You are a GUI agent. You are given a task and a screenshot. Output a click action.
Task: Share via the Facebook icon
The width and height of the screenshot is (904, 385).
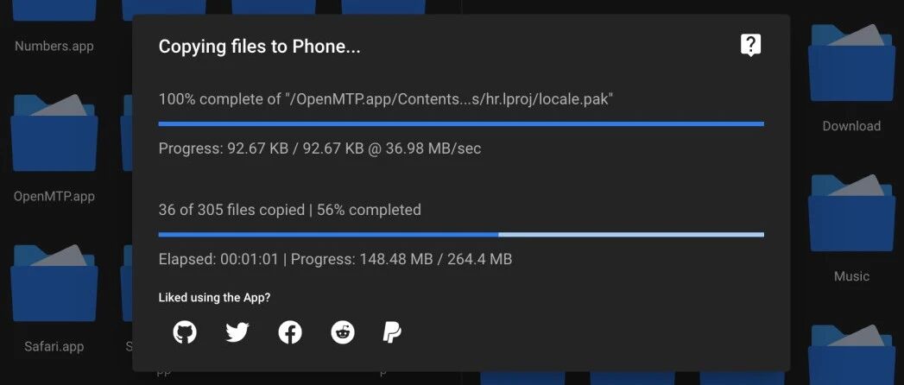tap(290, 332)
